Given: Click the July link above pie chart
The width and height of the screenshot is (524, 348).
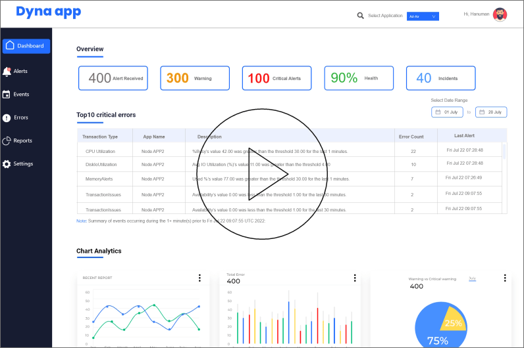Looking at the screenshot, I should pyautogui.click(x=472, y=278).
